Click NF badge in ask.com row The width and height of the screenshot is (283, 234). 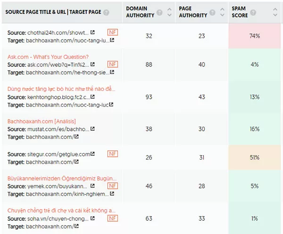(113, 64)
